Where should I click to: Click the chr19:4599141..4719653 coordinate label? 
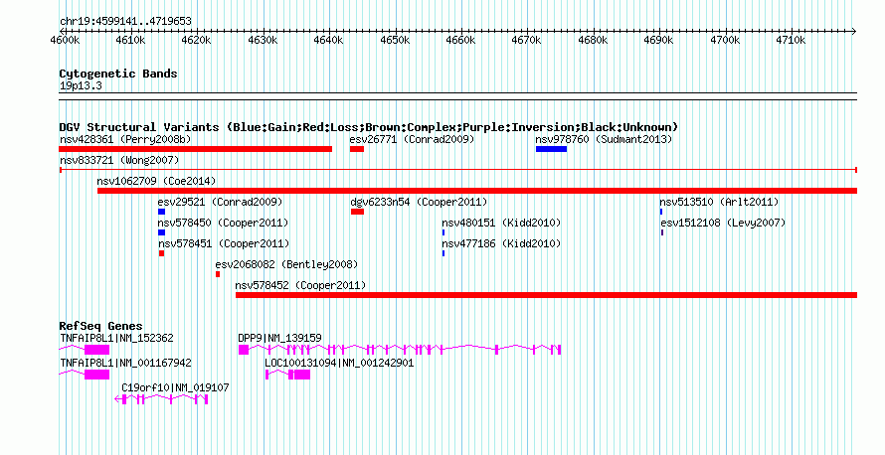pos(125,22)
